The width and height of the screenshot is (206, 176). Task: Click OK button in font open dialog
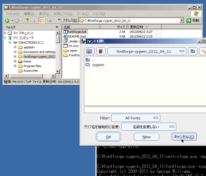pyautogui.click(x=108, y=137)
